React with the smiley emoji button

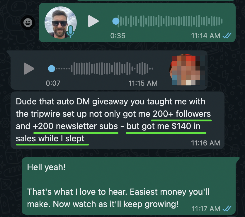28,23
